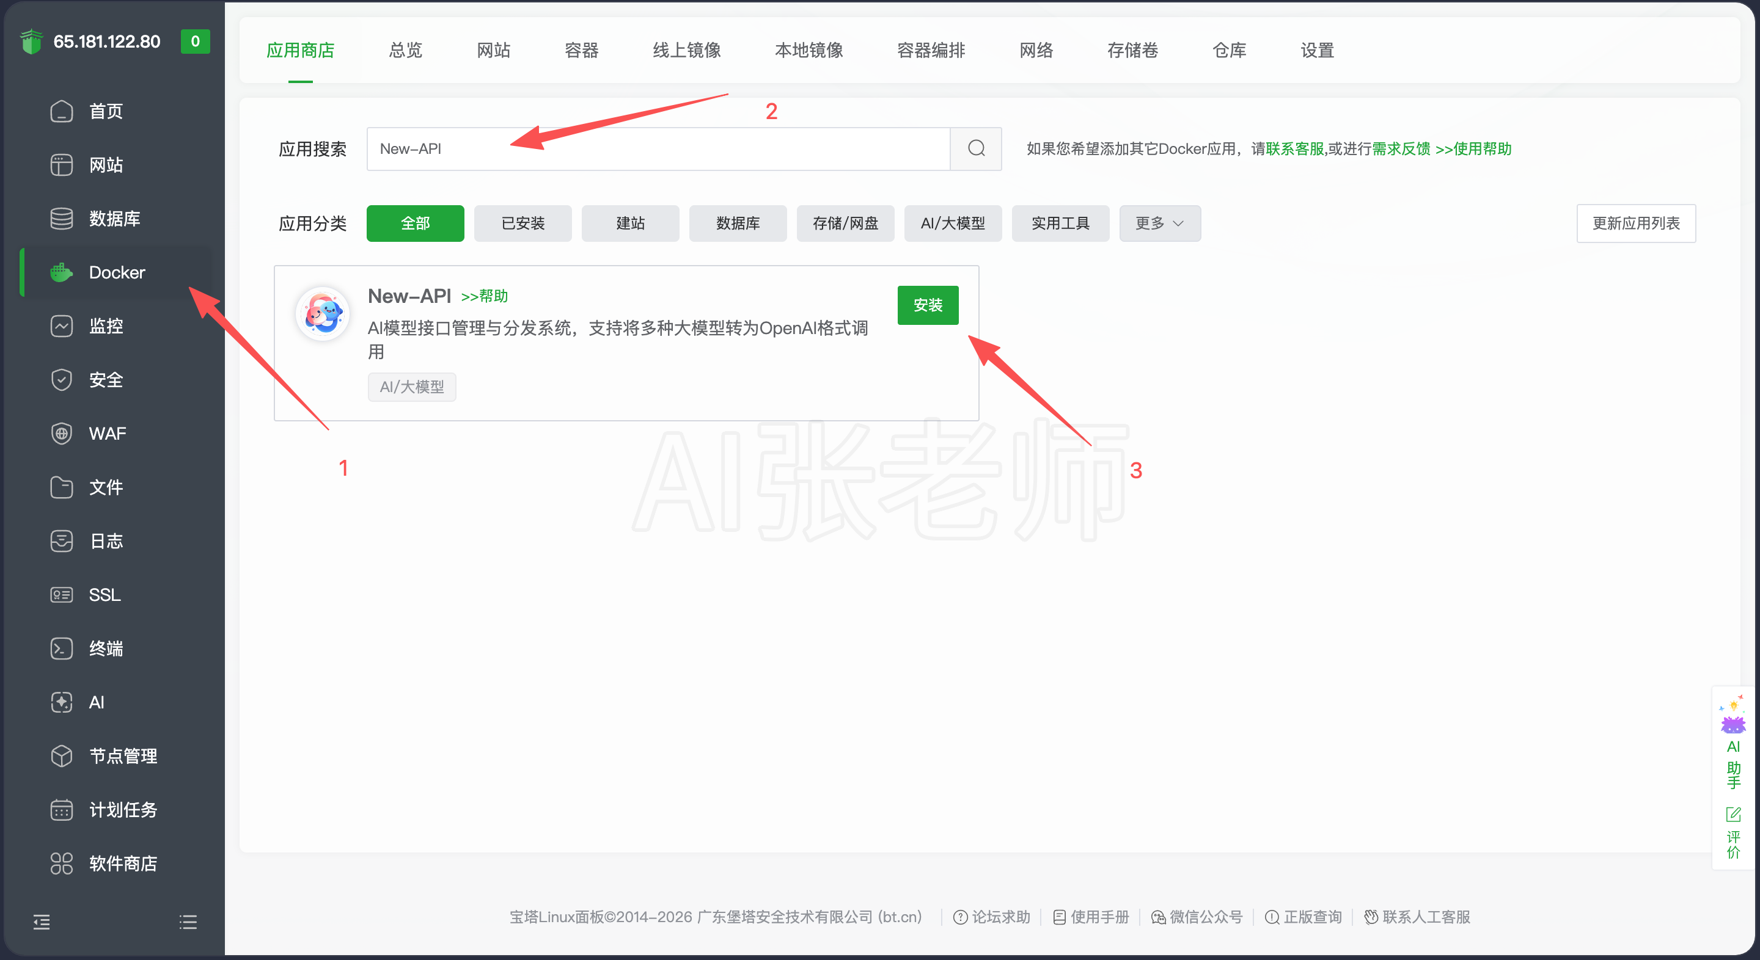This screenshot has height=960, width=1760.
Task: Open the 网络 tab
Action: point(1036,51)
